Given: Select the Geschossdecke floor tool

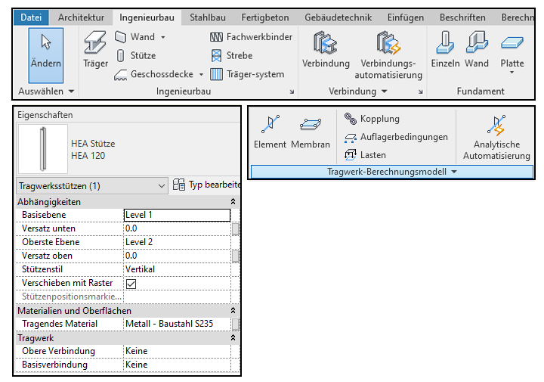Looking at the screenshot, I should click(x=154, y=74).
